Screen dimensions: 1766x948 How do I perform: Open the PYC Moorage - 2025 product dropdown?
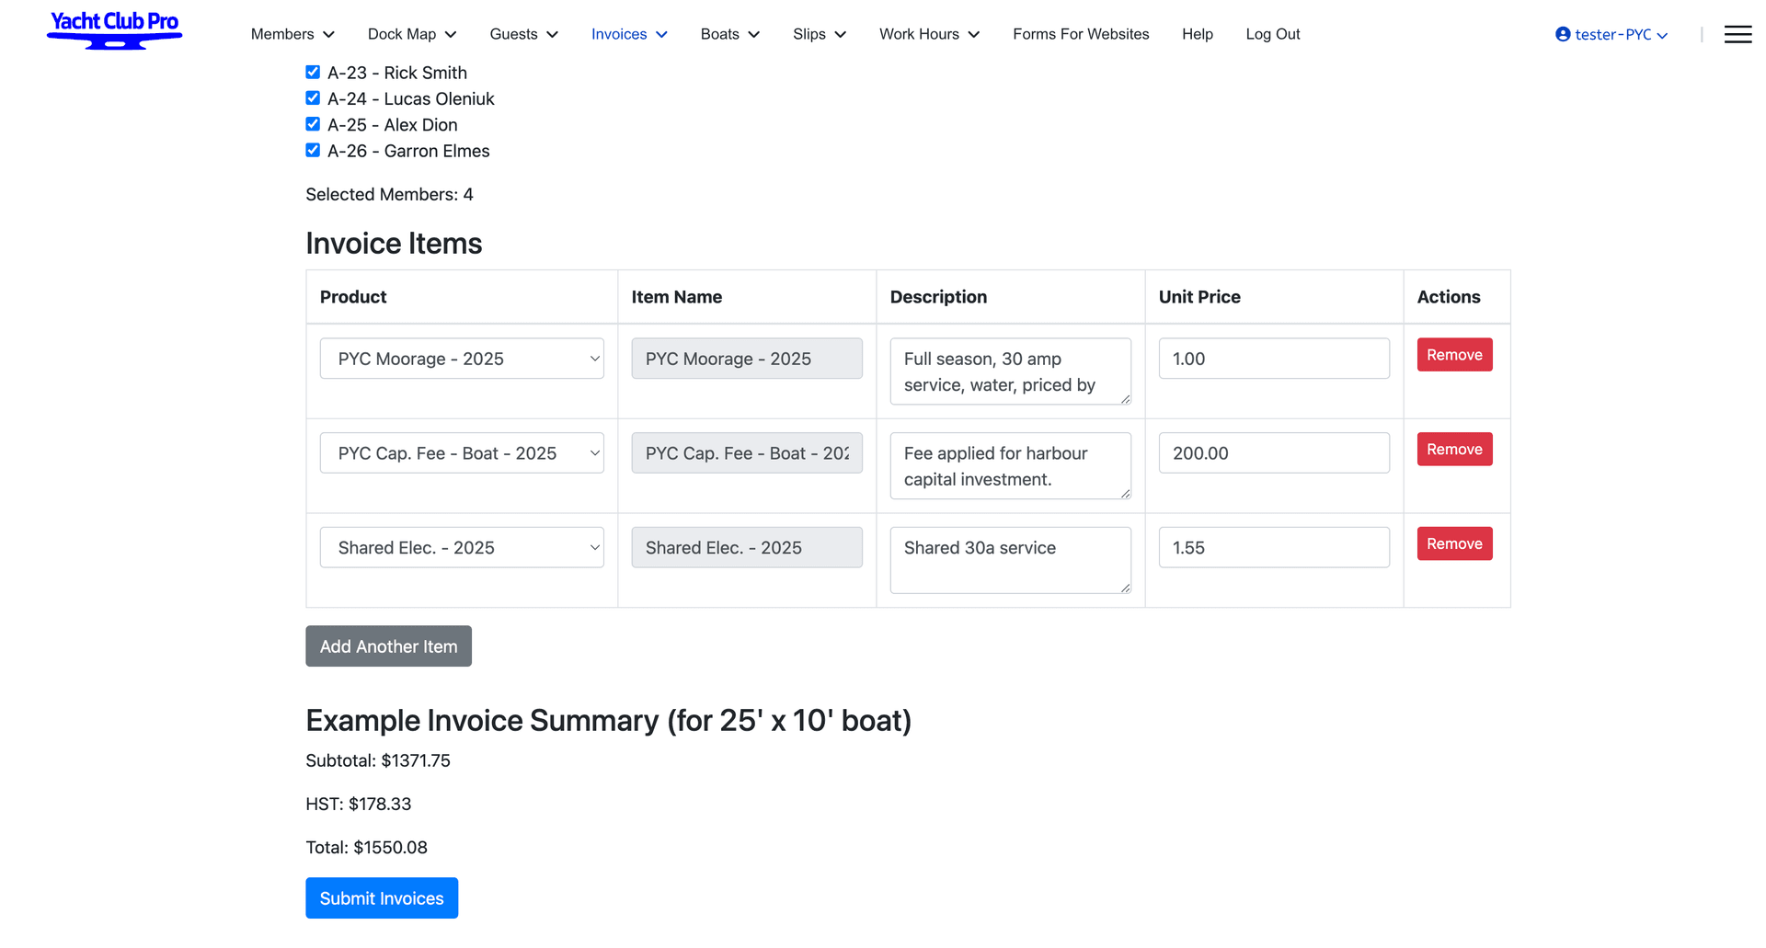coord(462,359)
